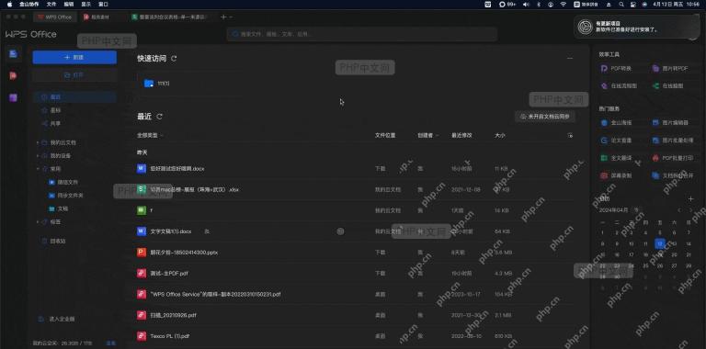Click the blue document icon in left rail

tap(13, 54)
